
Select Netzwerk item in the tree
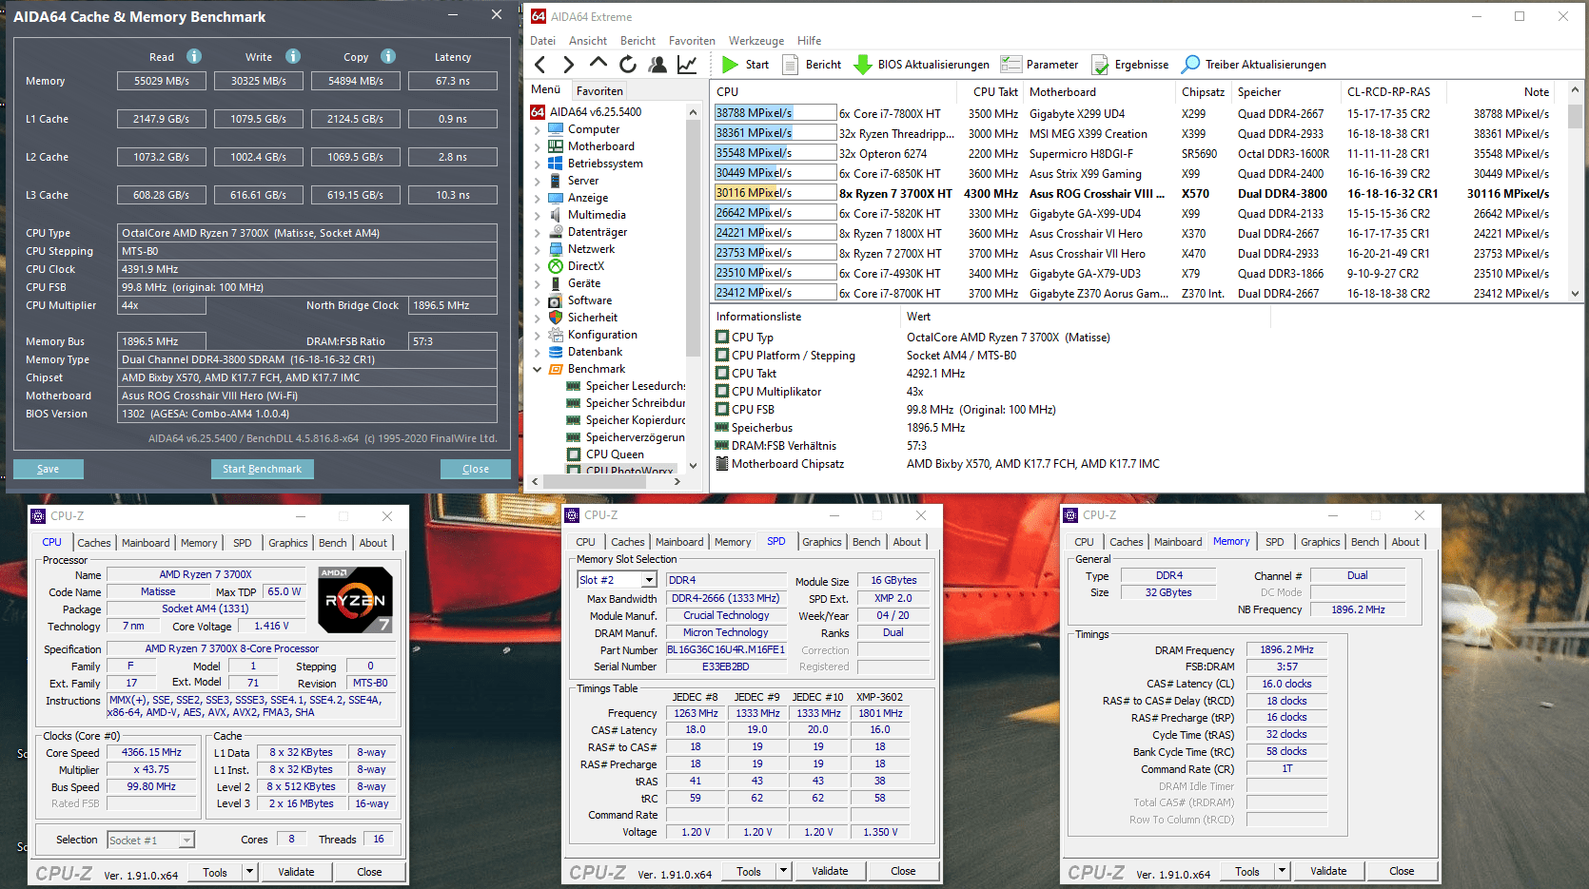[591, 249]
